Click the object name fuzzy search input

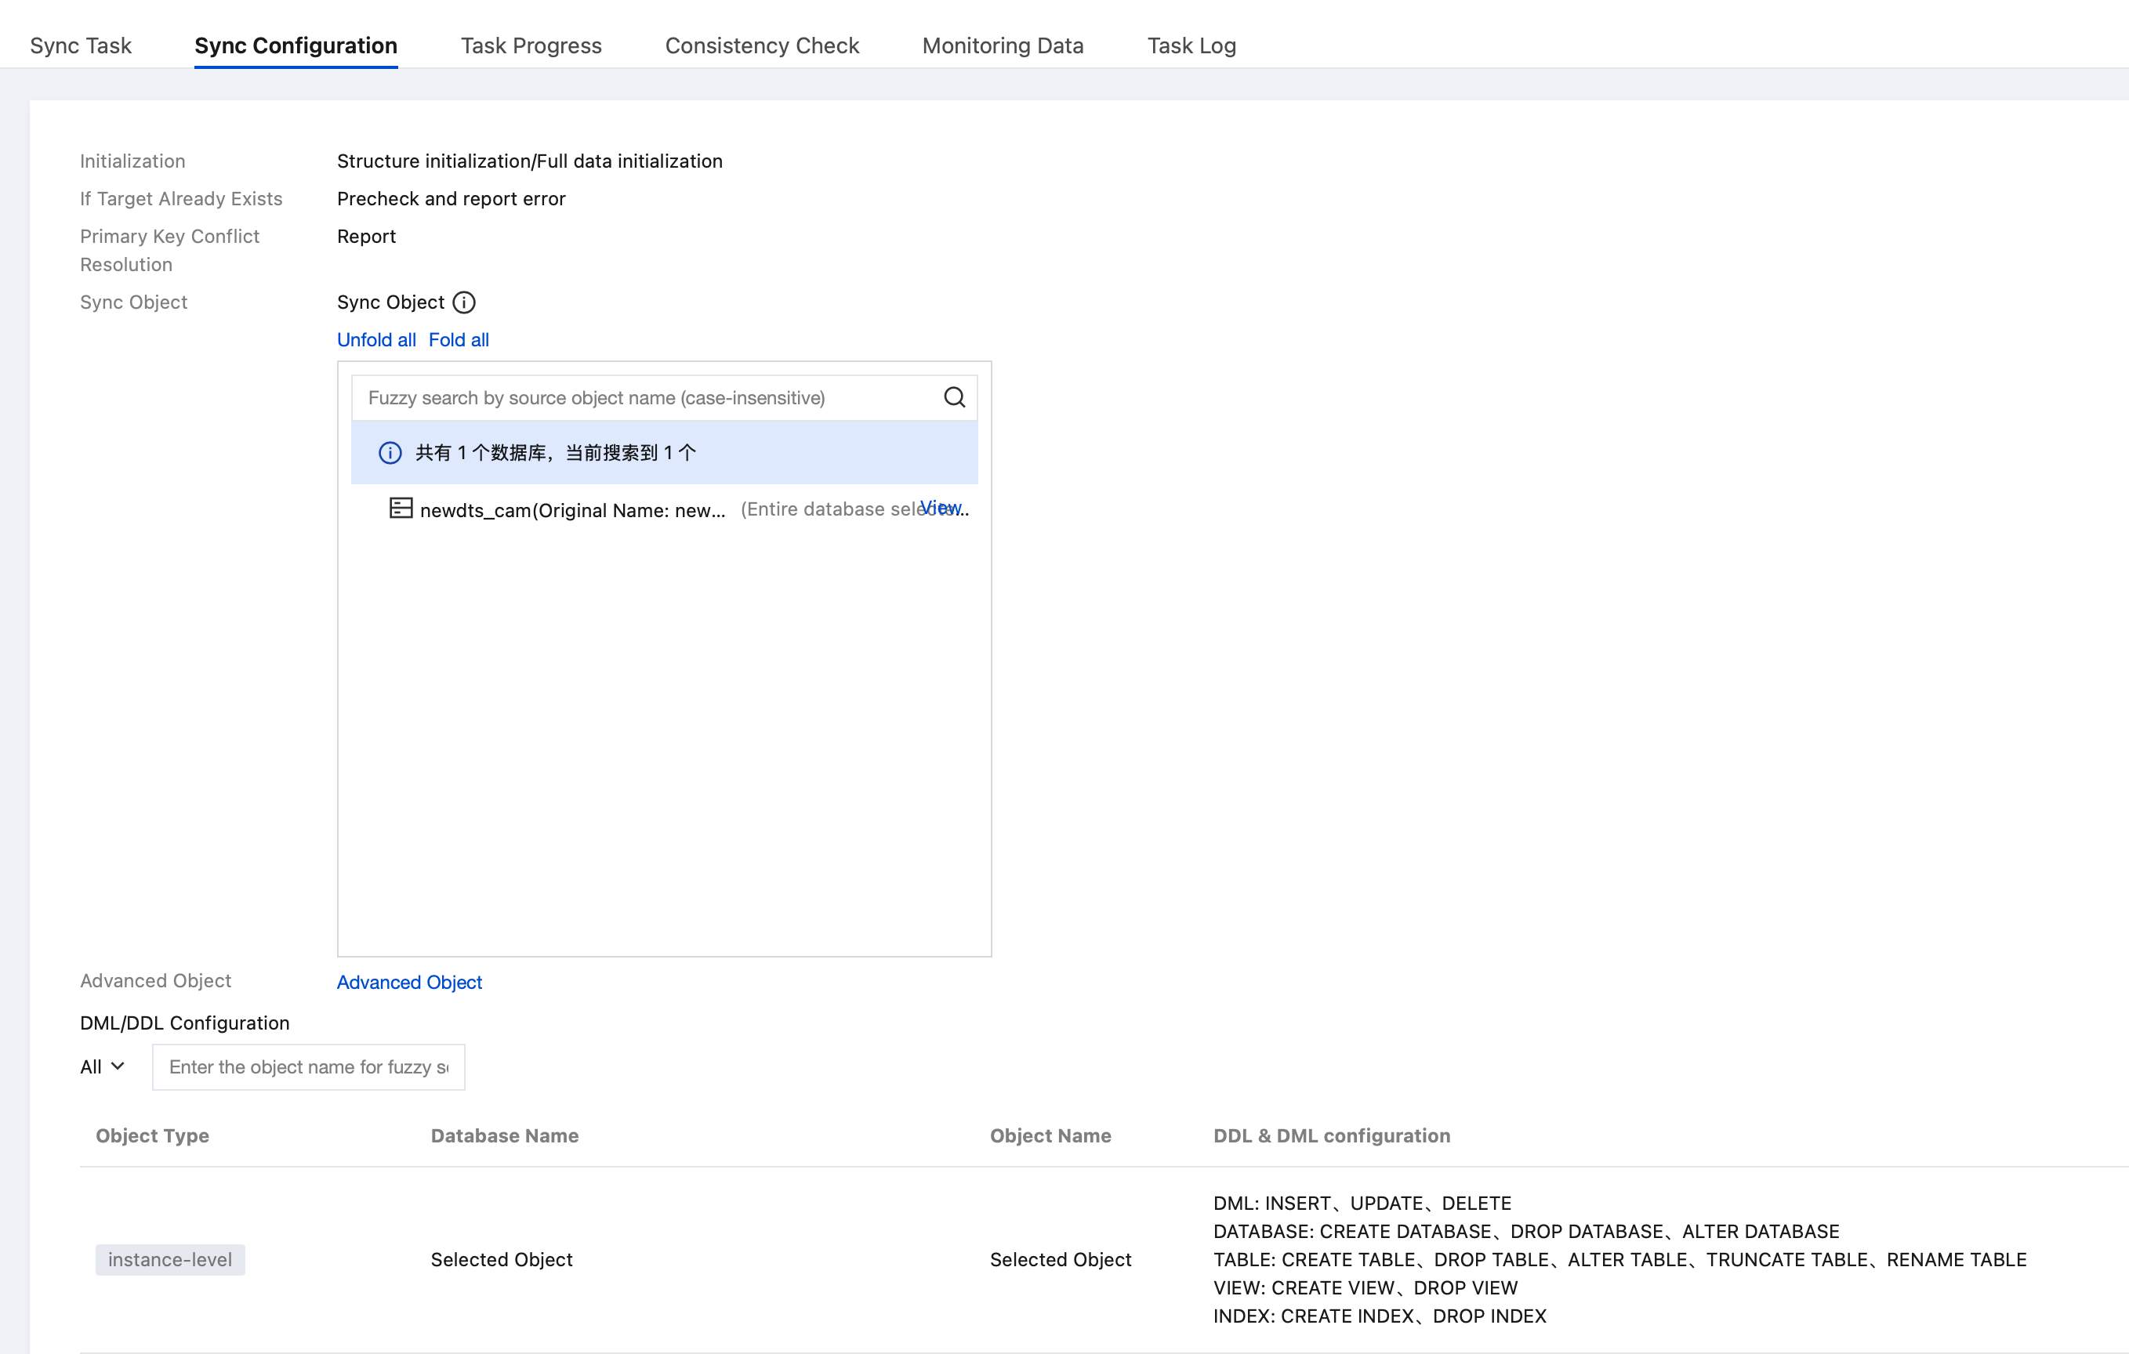[309, 1066]
